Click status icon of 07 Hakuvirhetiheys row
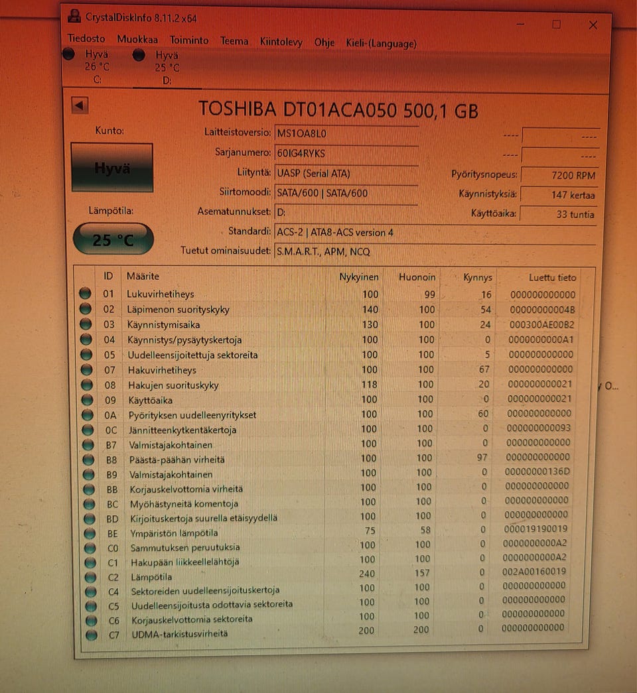The height and width of the screenshot is (693, 637). coord(87,369)
